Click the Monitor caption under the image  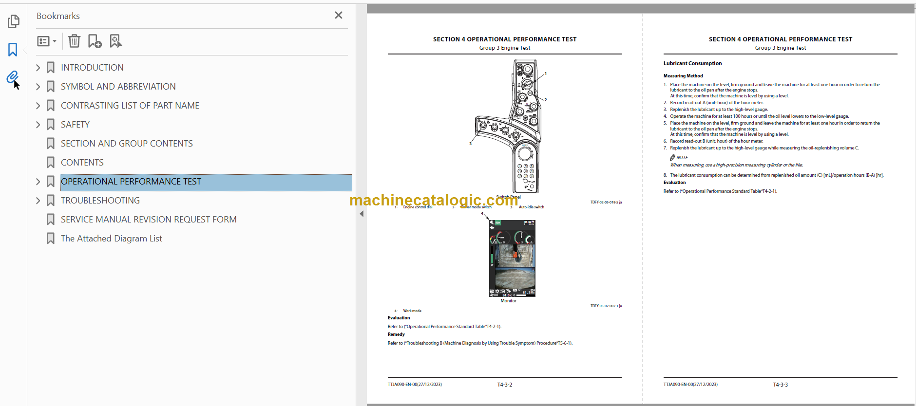click(508, 301)
